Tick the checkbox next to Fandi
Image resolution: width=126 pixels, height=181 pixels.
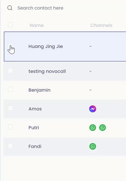point(10,146)
